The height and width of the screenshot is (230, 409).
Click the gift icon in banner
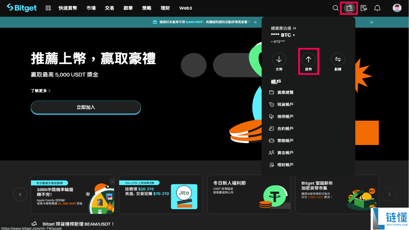click(155, 22)
